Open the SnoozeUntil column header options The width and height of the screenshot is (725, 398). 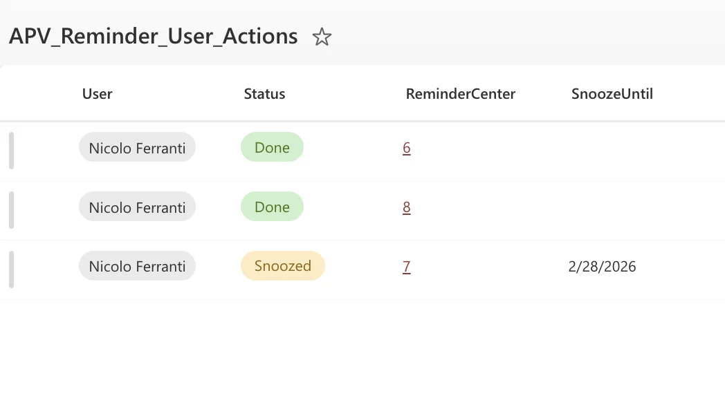(x=612, y=94)
